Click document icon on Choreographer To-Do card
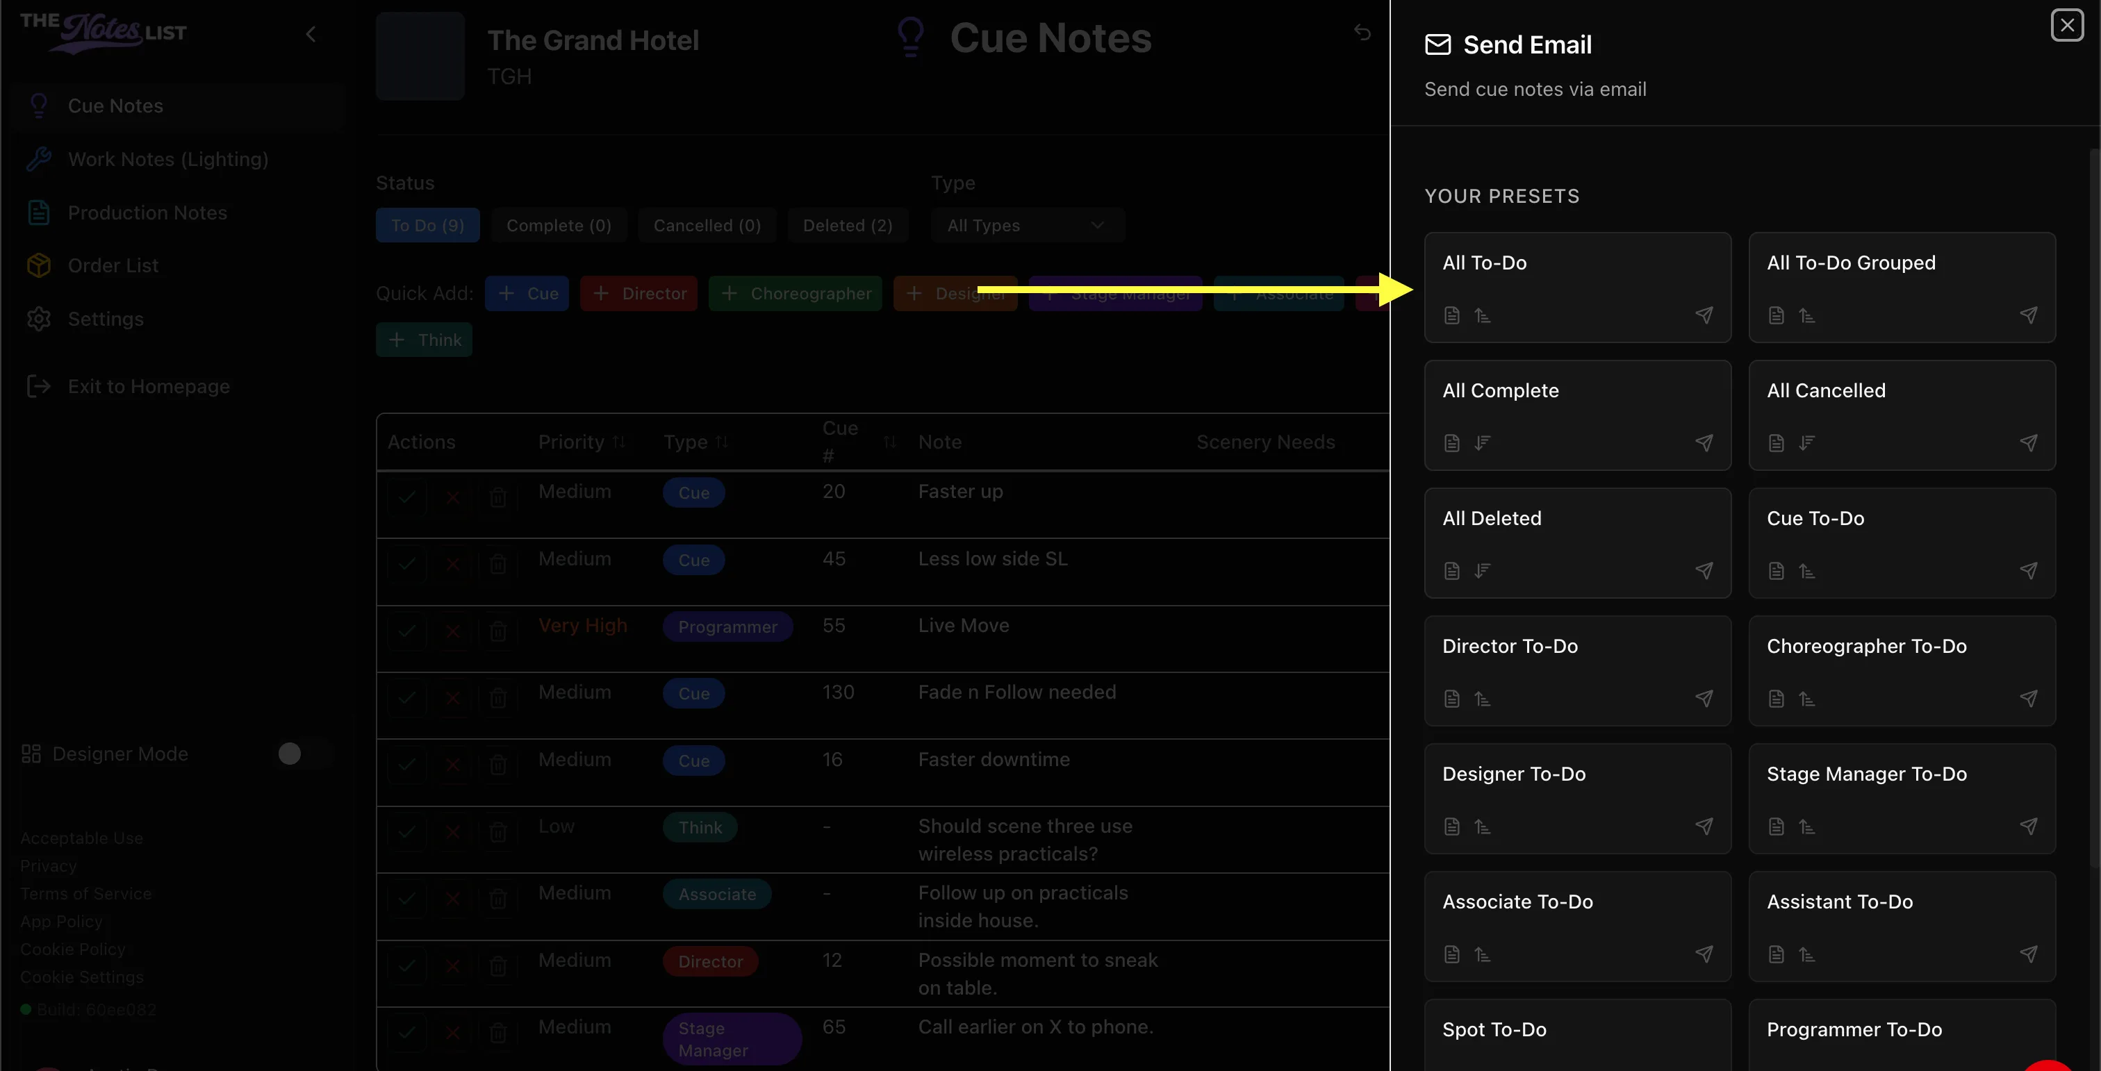Viewport: 2101px width, 1071px height. pyautogui.click(x=1777, y=699)
